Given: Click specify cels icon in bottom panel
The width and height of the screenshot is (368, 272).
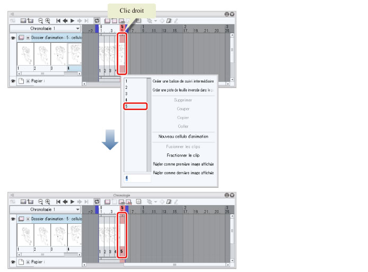Looking at the screenshot, I should [x=121, y=202].
